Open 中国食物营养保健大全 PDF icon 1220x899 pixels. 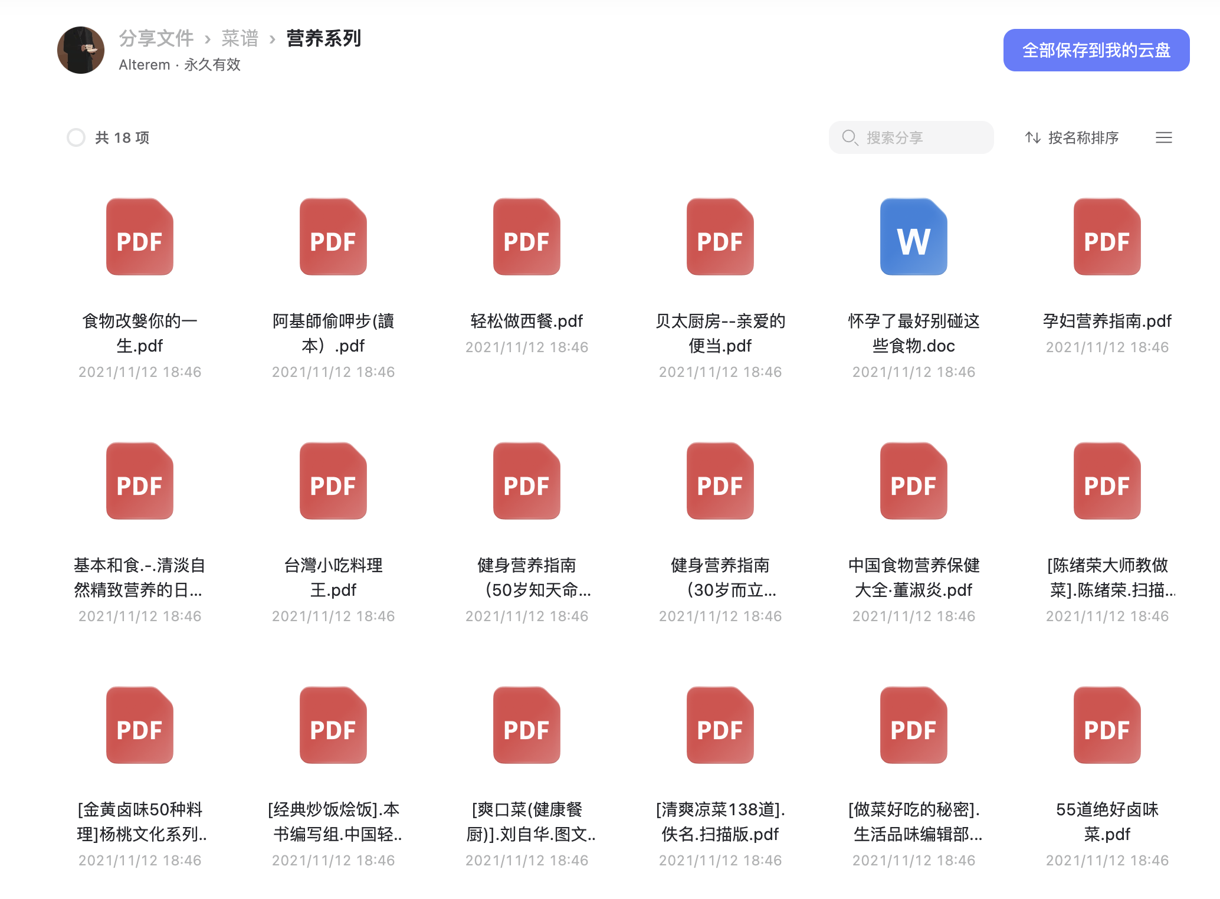pyautogui.click(x=913, y=481)
